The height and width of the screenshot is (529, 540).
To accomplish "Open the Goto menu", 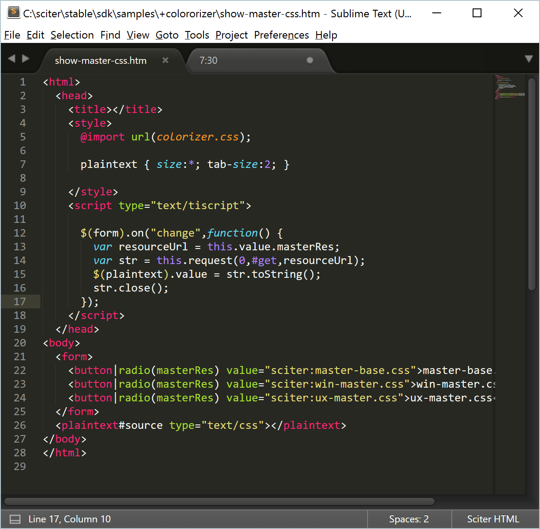I will [167, 35].
